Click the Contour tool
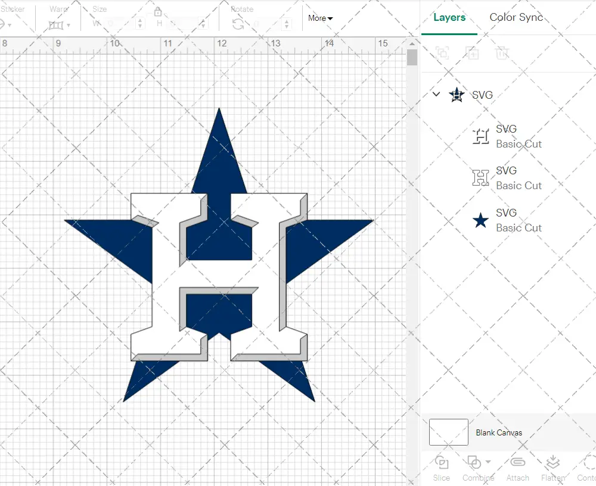 pyautogui.click(x=586, y=469)
